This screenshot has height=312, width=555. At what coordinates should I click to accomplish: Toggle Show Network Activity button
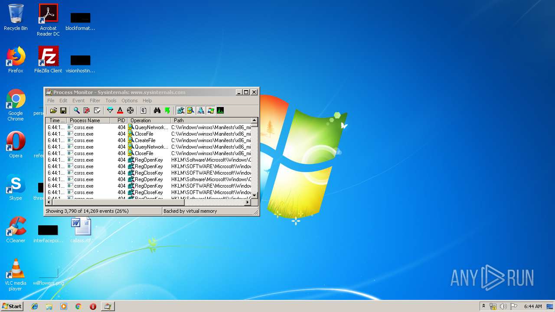tap(200, 110)
